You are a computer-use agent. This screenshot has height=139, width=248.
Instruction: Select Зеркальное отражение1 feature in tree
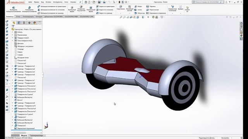(26, 129)
